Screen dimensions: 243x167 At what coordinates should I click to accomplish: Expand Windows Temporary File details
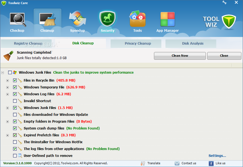click(x=7, y=87)
